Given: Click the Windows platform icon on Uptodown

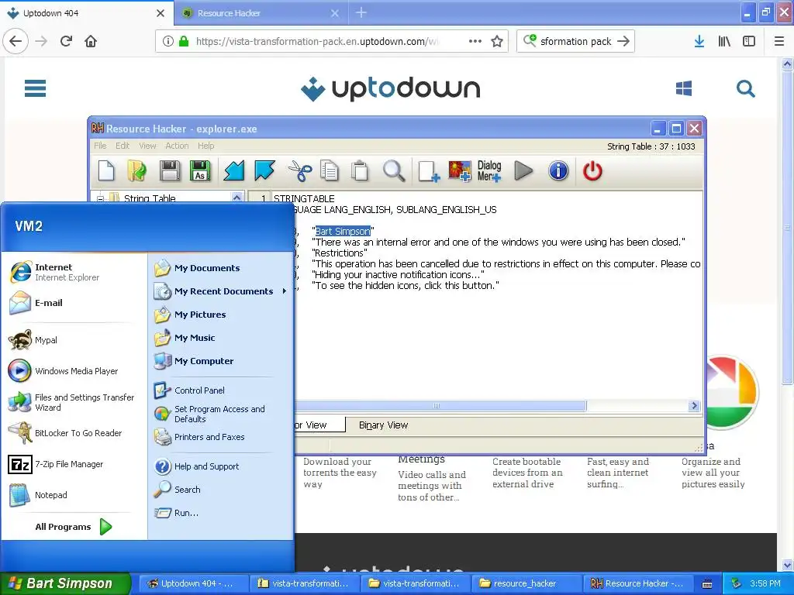Looking at the screenshot, I should pyautogui.click(x=684, y=88).
